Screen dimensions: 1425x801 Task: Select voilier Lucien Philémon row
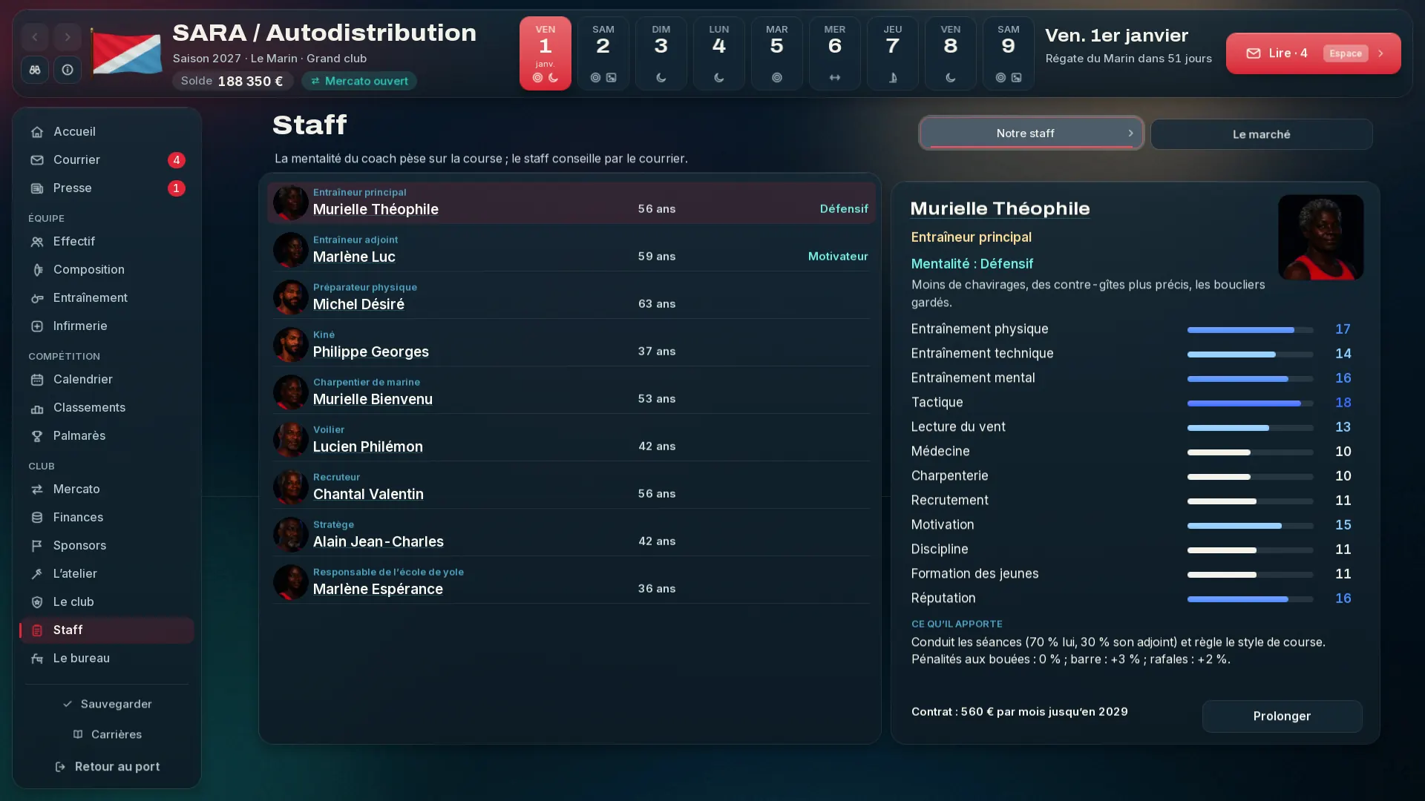point(571,440)
